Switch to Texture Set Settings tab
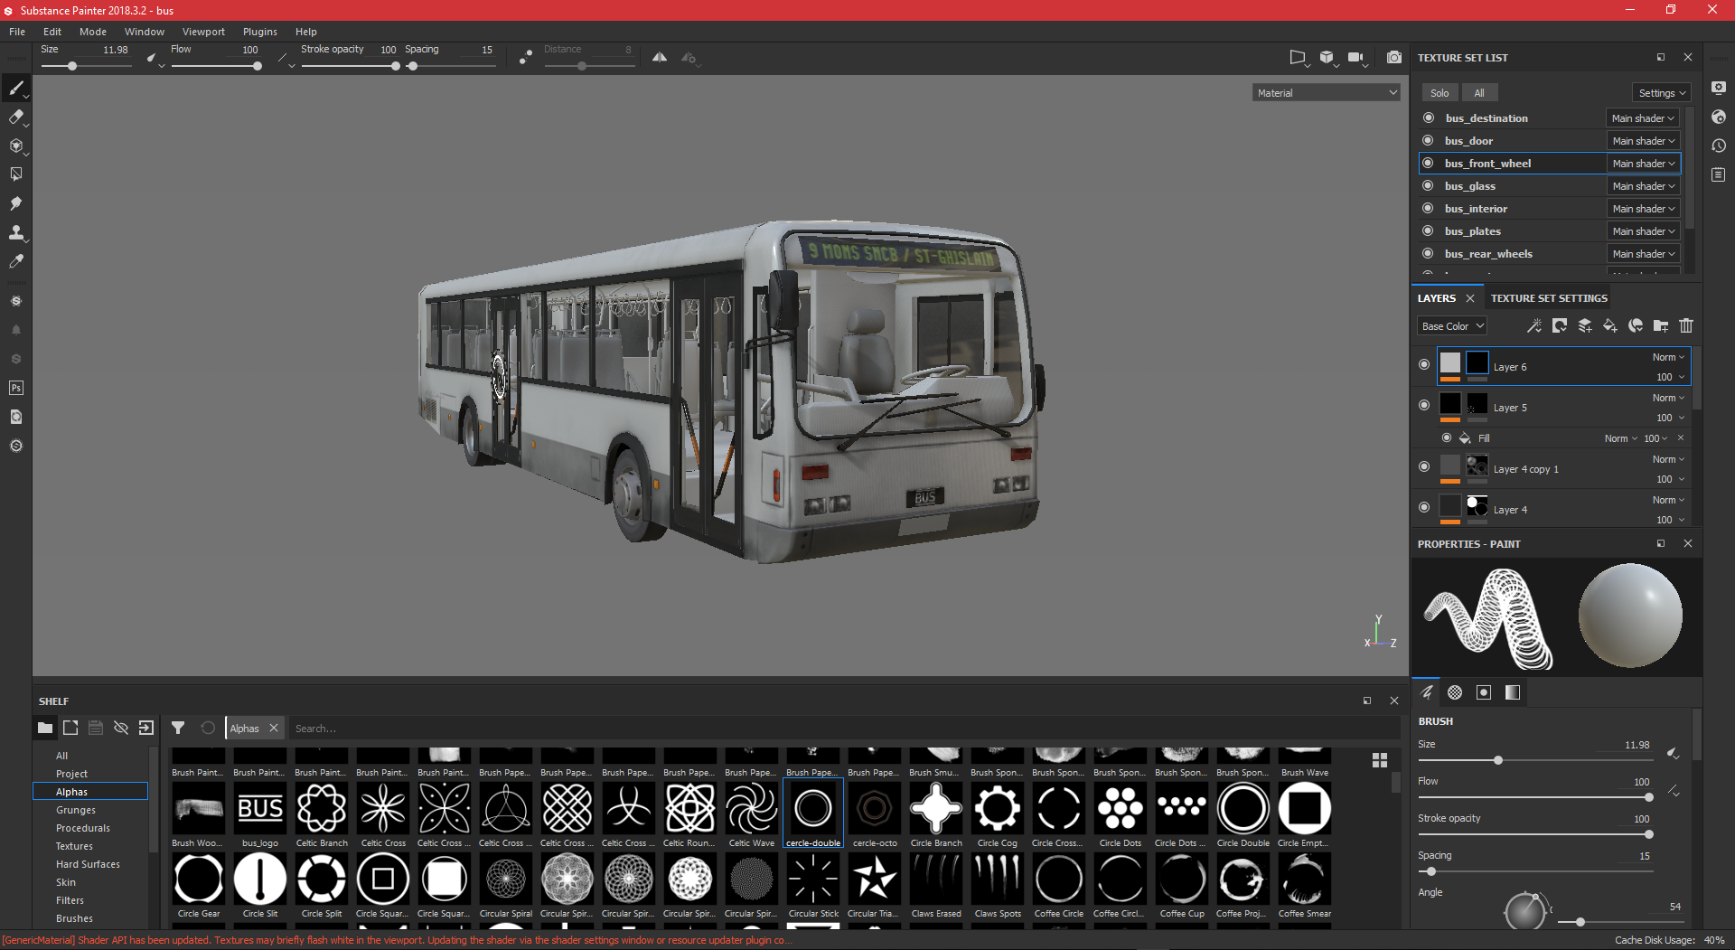 pyautogui.click(x=1549, y=298)
